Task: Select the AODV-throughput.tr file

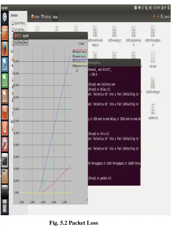Action: point(153,36)
